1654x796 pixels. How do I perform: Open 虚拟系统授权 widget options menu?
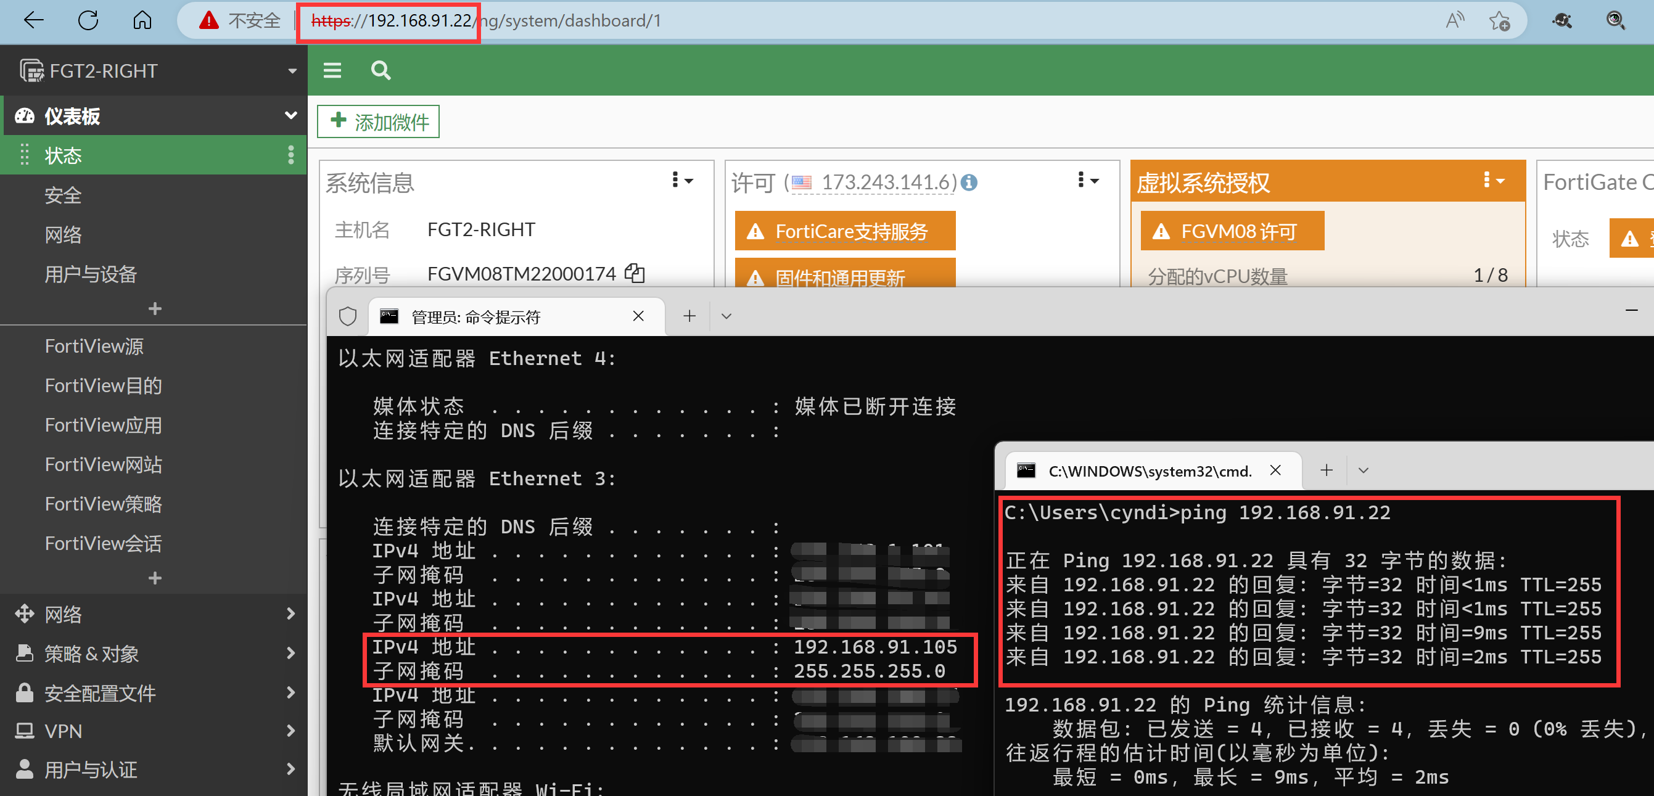tap(1494, 181)
